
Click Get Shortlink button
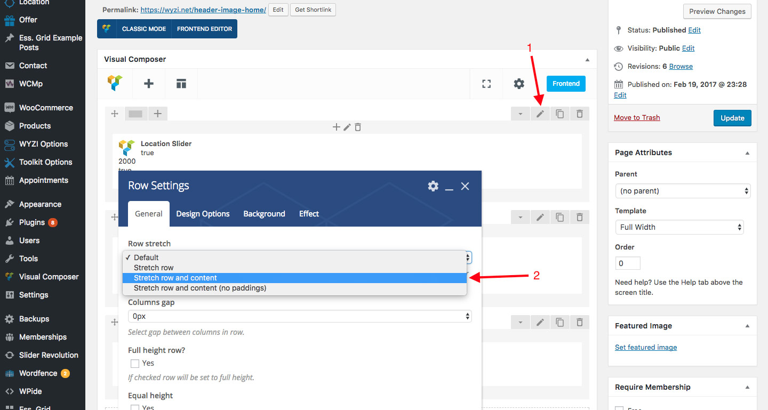click(x=313, y=10)
